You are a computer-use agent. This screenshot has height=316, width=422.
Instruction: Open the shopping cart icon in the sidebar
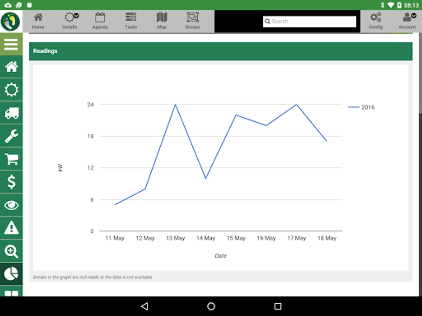pyautogui.click(x=11, y=159)
